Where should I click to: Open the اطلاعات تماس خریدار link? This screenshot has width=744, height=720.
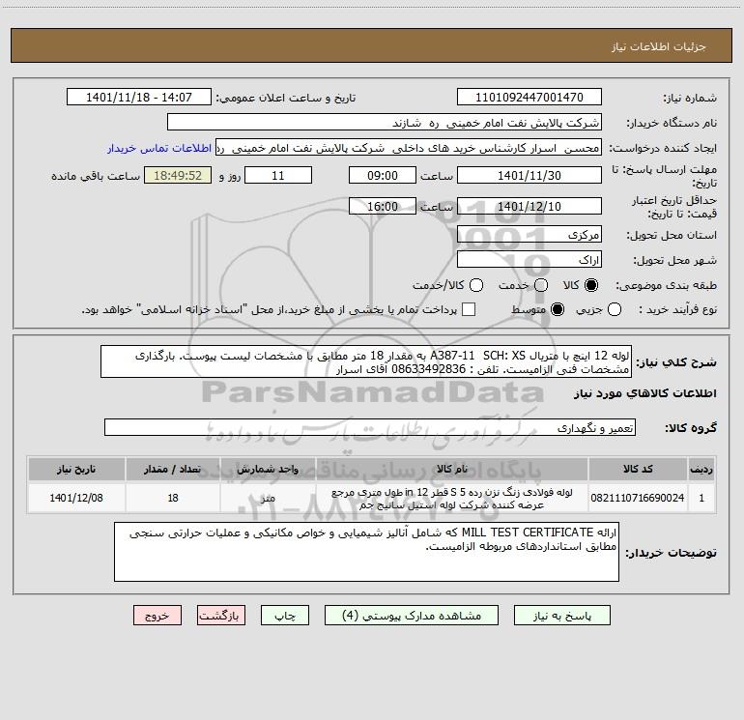(159, 148)
